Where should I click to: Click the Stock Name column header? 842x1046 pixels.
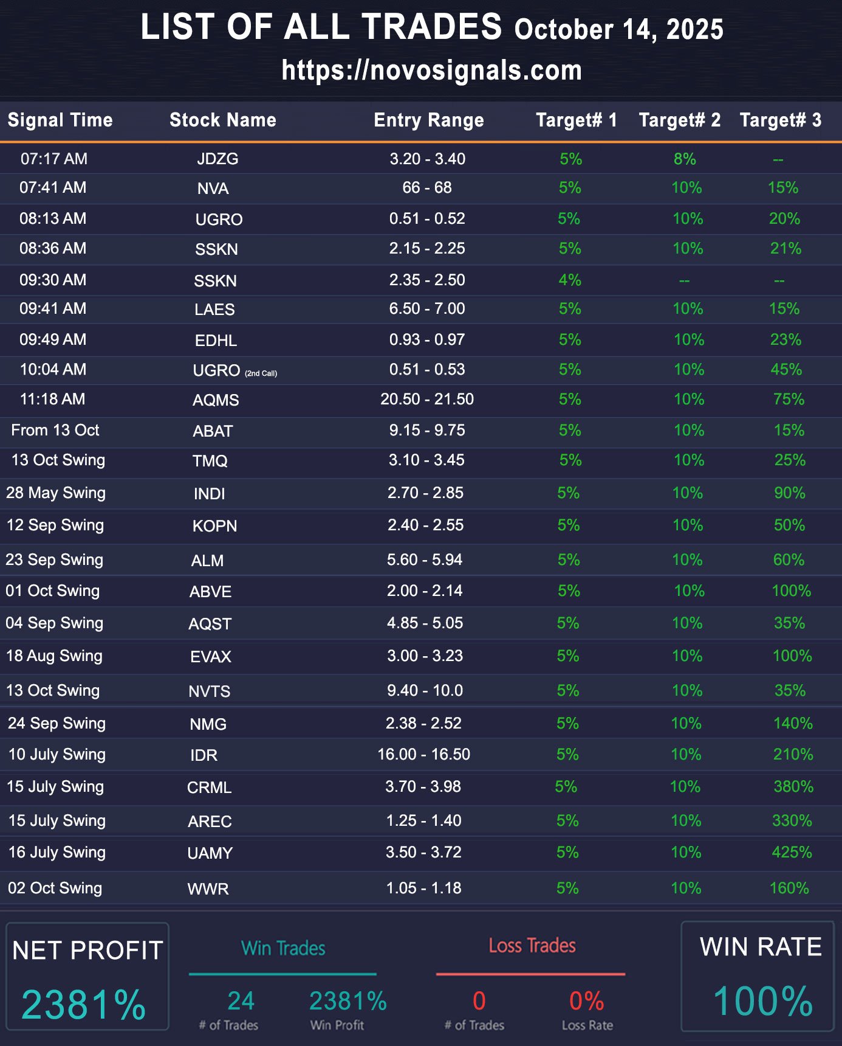click(222, 120)
